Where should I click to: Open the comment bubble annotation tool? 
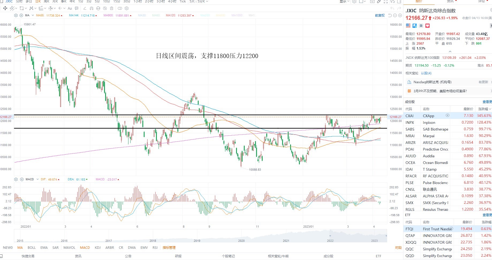77,8
